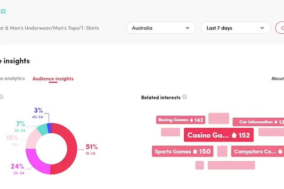Open the About link on the right
This screenshot has height=189, width=284.
pos(278,79)
